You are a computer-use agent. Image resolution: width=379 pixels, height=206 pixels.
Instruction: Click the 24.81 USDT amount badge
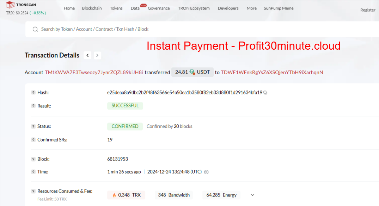192,72
